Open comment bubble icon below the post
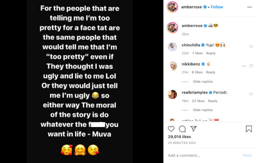The image size is (256, 163). (182, 129)
